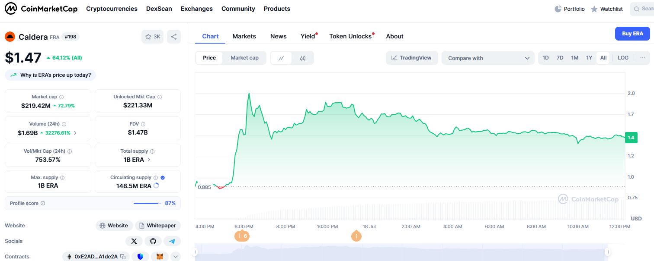Add Caldera to watchlist via star 3K
The height and width of the screenshot is (261, 654).
(152, 37)
